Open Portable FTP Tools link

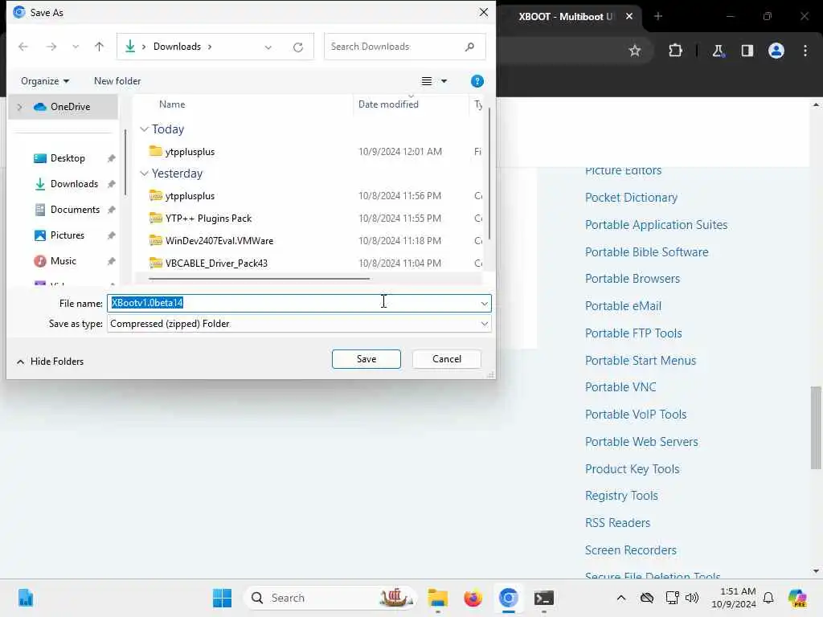[633, 333]
